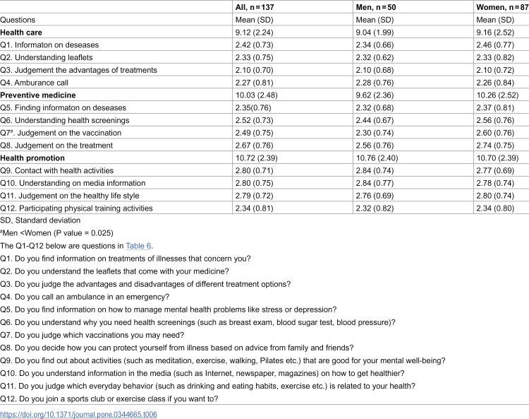Click the 'Q6. Understanding health screenings' row label
The image size is (529, 419).
pyautogui.click(x=65, y=120)
